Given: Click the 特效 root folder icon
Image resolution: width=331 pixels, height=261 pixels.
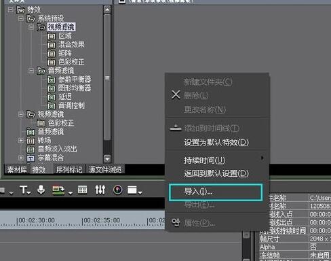Looking at the screenshot, I should (x=20, y=10).
